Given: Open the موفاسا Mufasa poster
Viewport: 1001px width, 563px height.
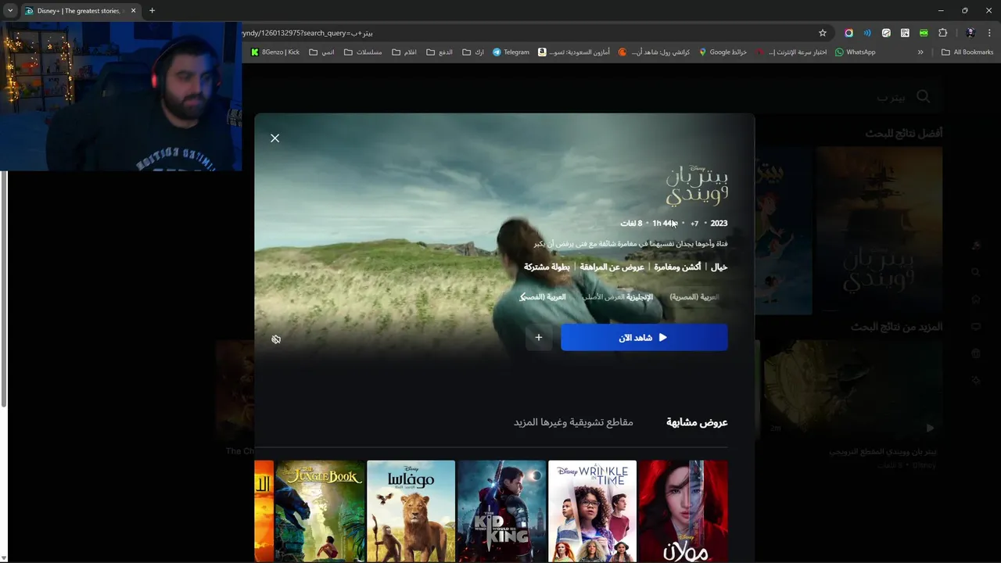Looking at the screenshot, I should coord(411,511).
